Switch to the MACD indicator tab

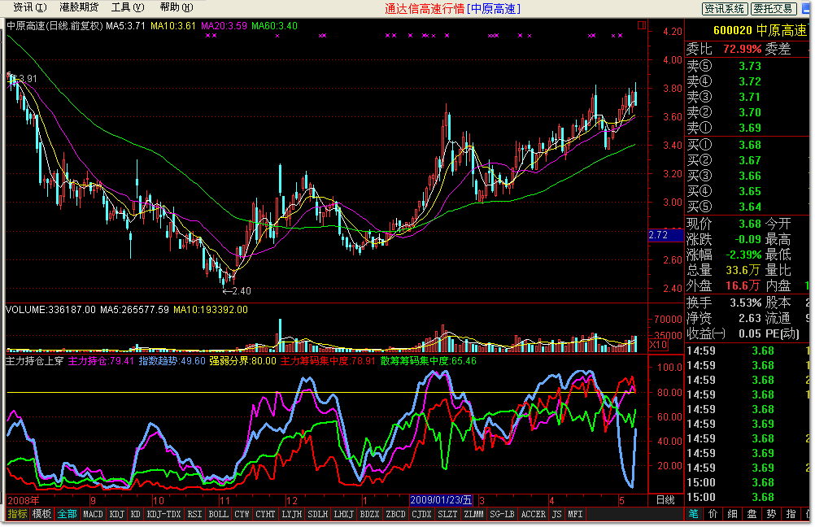93,514
